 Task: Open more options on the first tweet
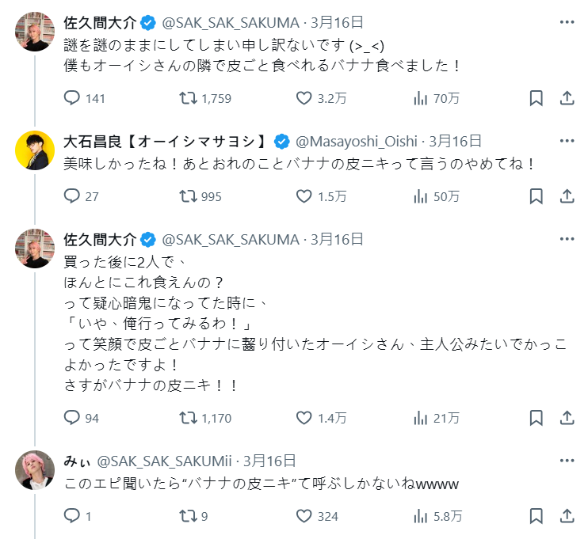[567, 21]
